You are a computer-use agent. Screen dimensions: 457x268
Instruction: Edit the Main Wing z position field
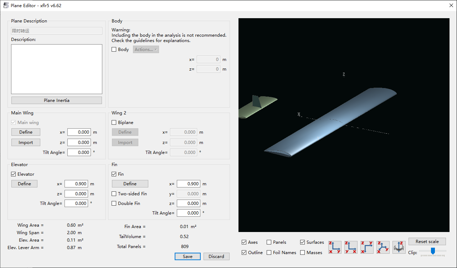coord(79,143)
